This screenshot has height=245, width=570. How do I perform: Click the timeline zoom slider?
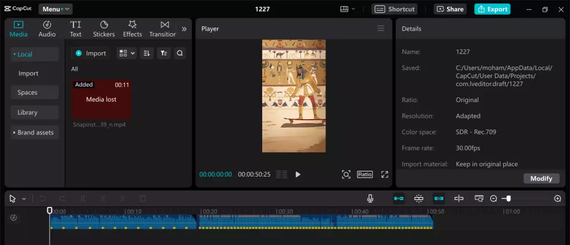[x=507, y=198]
